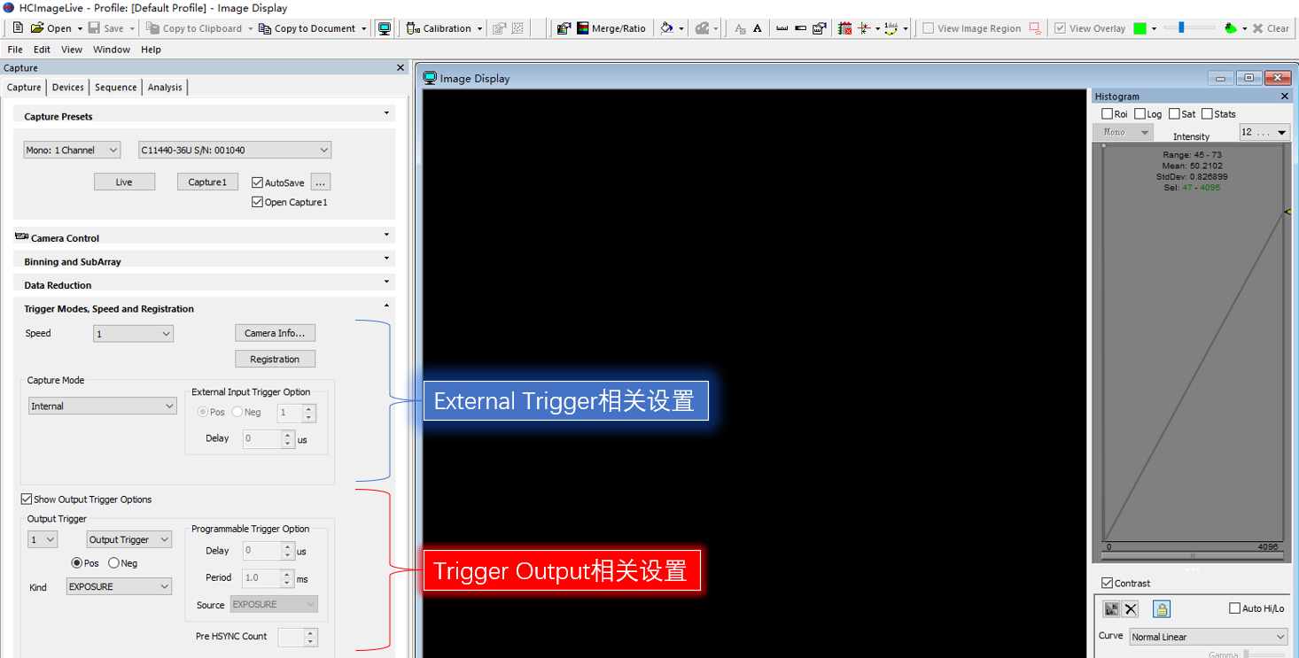1299x658 pixels.
Task: Switch to the Sequence tab
Action: point(116,87)
